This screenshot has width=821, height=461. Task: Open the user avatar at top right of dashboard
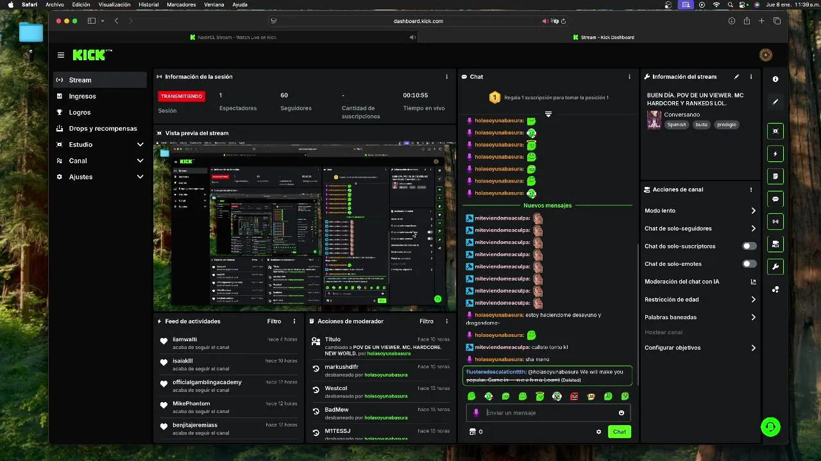pyautogui.click(x=766, y=55)
